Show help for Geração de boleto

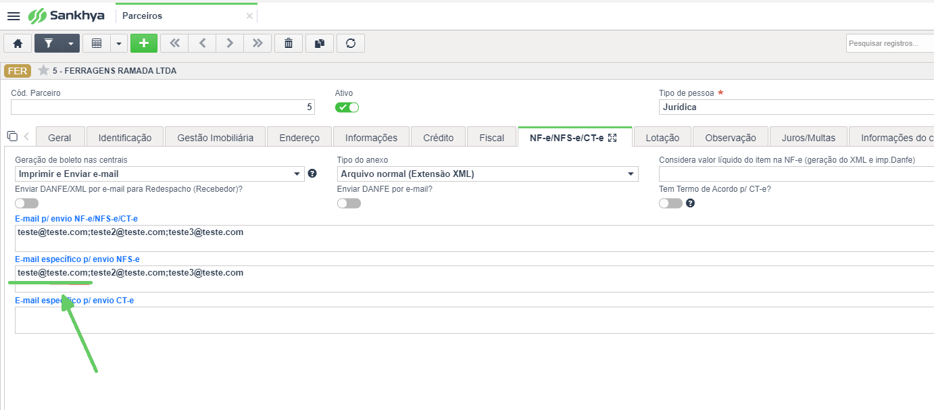pyautogui.click(x=312, y=174)
